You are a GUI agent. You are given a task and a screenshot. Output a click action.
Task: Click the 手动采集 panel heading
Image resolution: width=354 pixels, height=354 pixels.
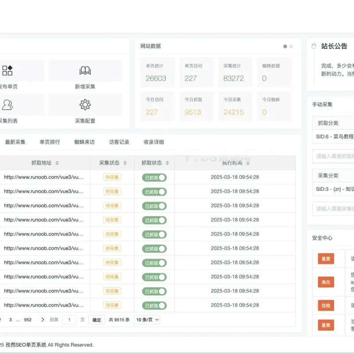pos(322,104)
